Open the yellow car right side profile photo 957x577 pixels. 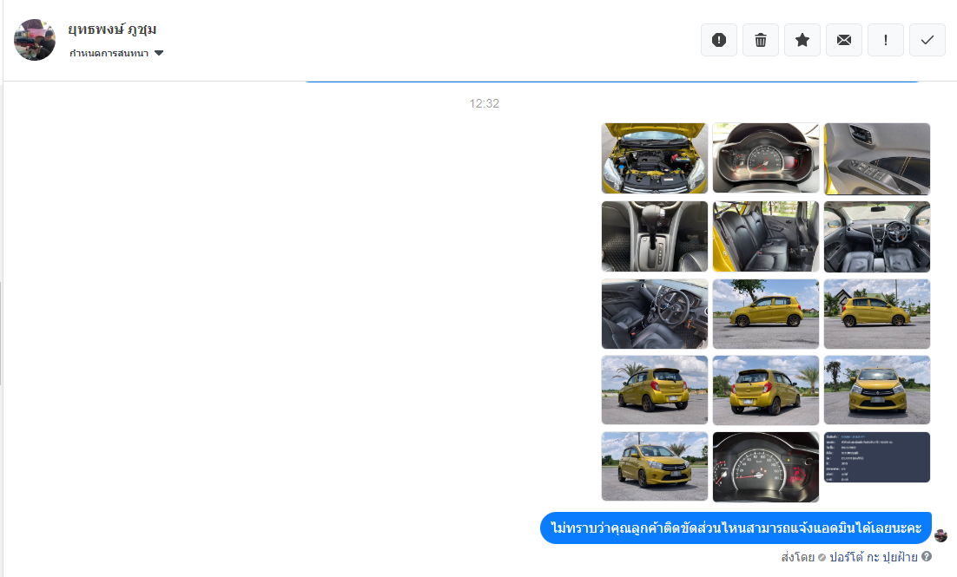877,314
